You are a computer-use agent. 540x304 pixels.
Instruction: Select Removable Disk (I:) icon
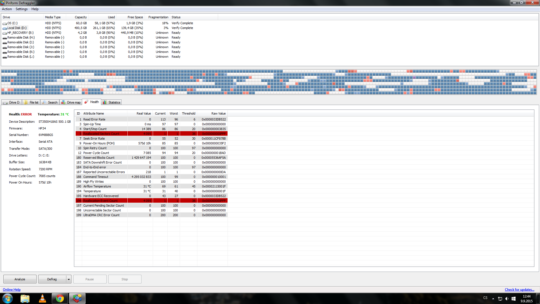5,43
